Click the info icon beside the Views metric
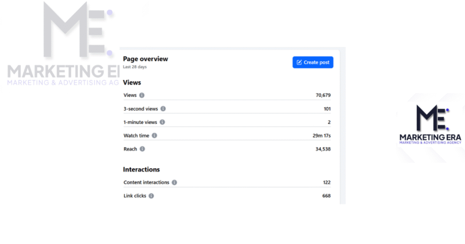Image resolution: width=465 pixels, height=244 pixels. point(142,95)
